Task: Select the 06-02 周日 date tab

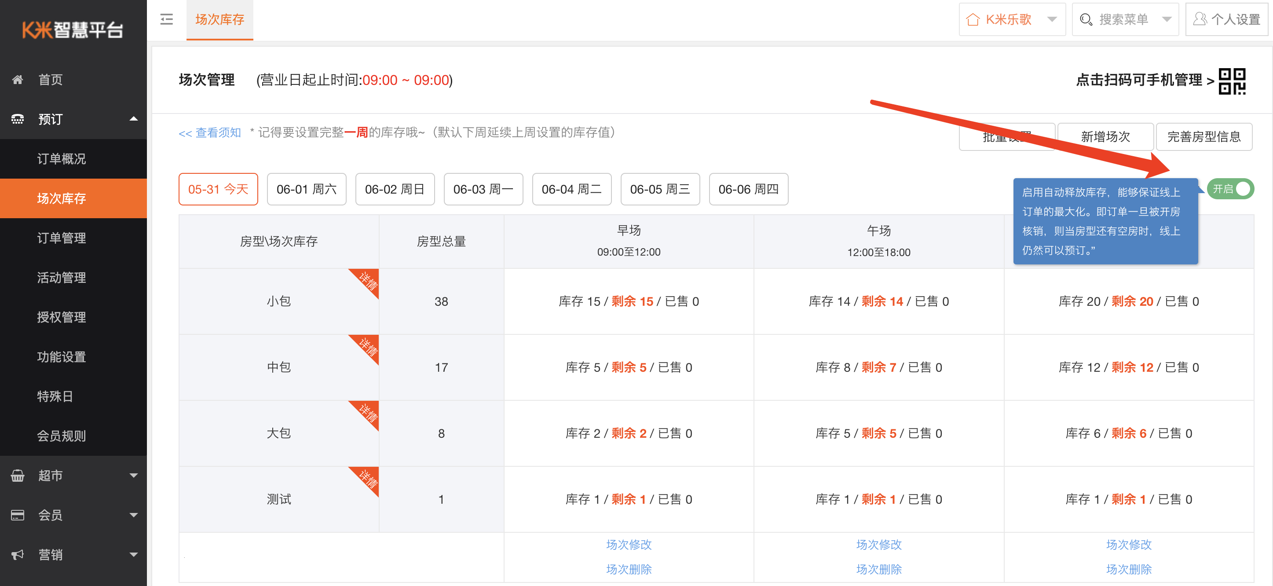Action: (395, 189)
